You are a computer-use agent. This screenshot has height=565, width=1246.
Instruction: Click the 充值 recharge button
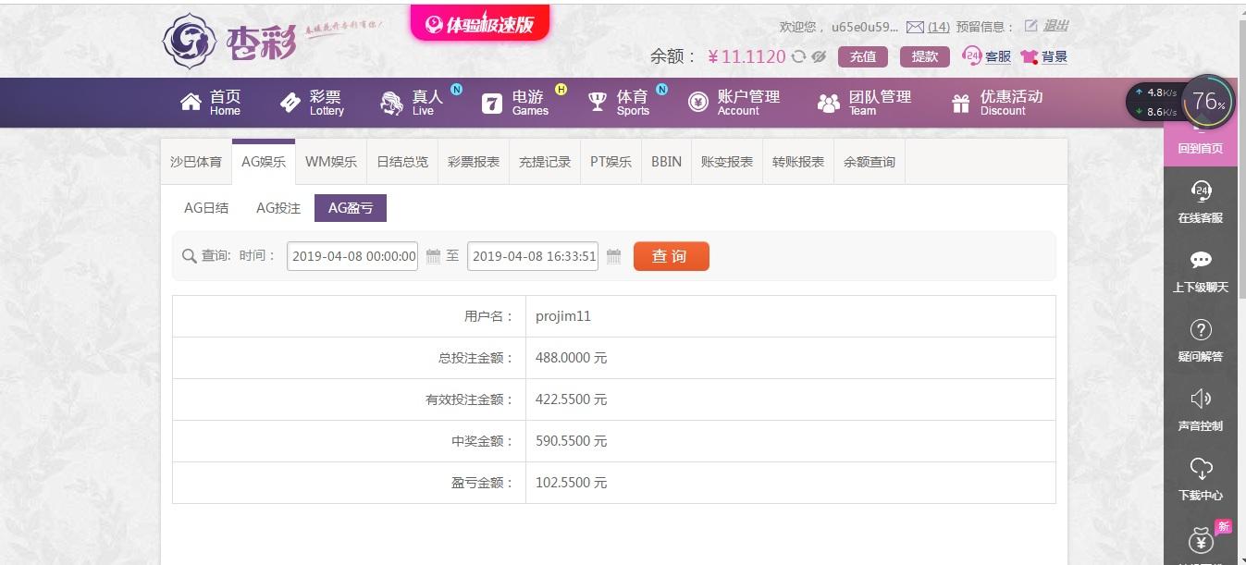[x=863, y=56]
